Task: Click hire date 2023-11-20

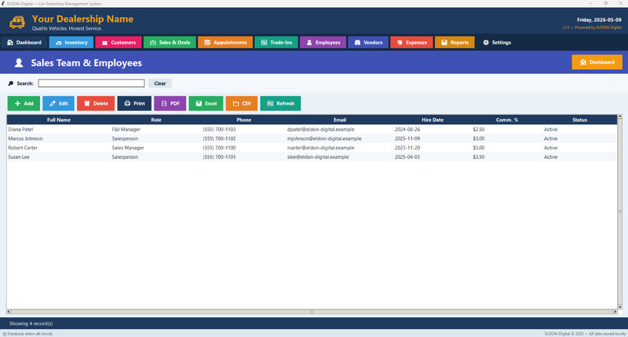Action: pyautogui.click(x=407, y=148)
